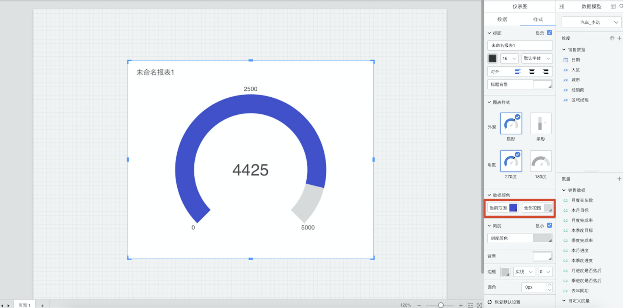Screen dimensions: 624x308
Task: Select the 页面 1 page tab
Action: tap(24, 305)
